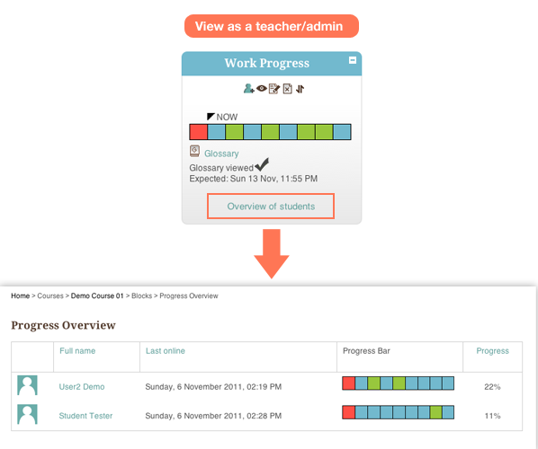Open Student Tester profile link
This screenshot has width=538, height=449.
pyautogui.click(x=85, y=416)
